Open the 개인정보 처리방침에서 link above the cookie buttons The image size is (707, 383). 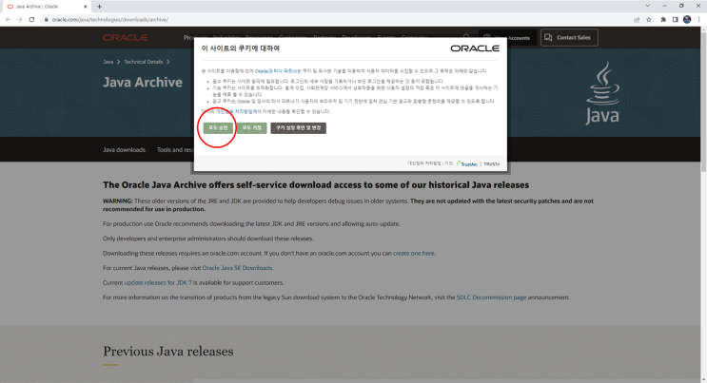238,111
